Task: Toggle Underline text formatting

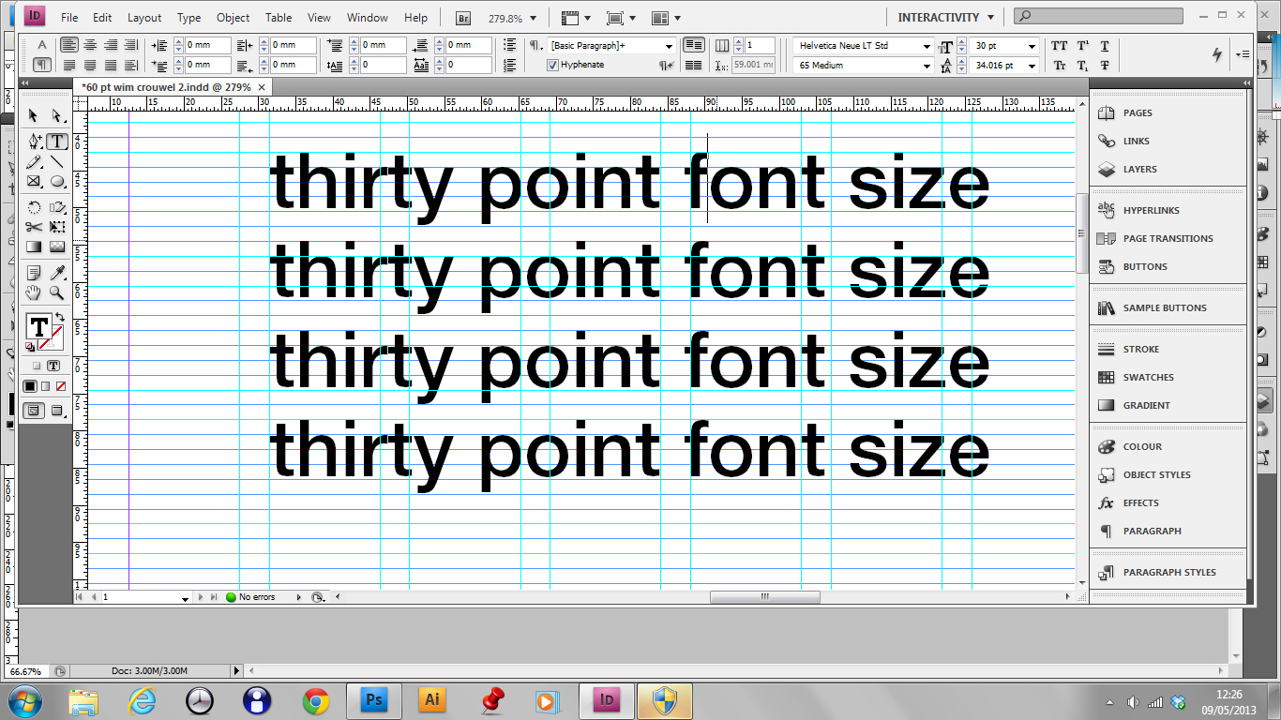Action: pyautogui.click(x=1105, y=46)
